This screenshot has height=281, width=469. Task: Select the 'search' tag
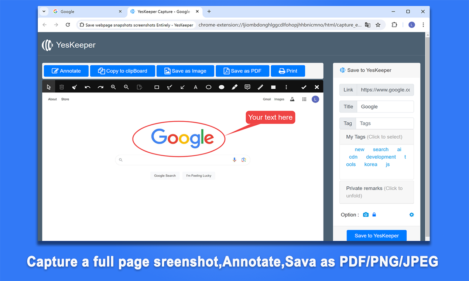(381, 149)
